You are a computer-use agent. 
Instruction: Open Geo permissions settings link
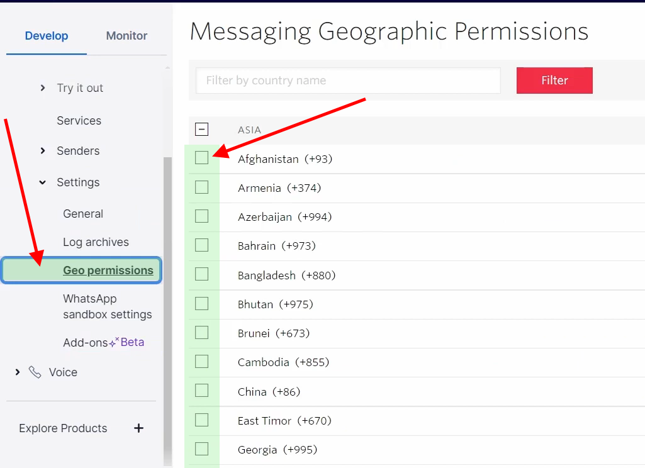coord(108,270)
